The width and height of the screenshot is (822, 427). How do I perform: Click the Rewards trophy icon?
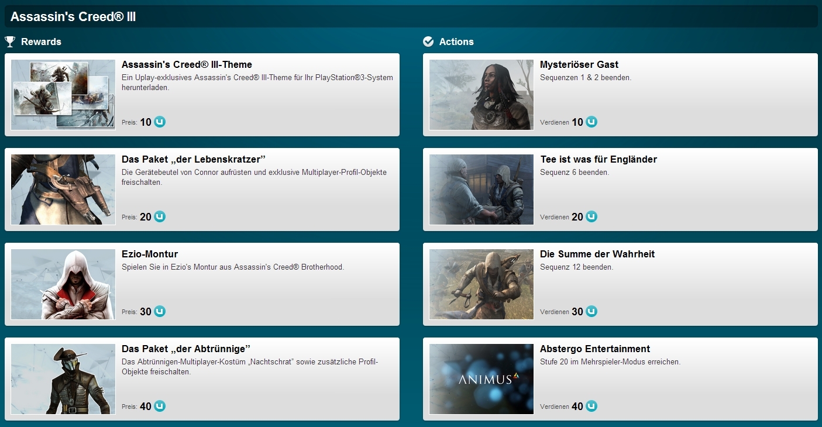point(10,42)
